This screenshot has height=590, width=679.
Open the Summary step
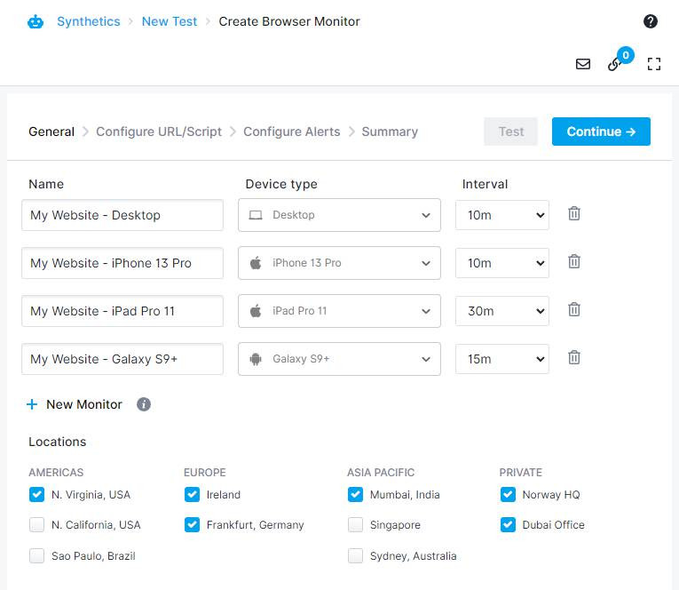click(390, 132)
